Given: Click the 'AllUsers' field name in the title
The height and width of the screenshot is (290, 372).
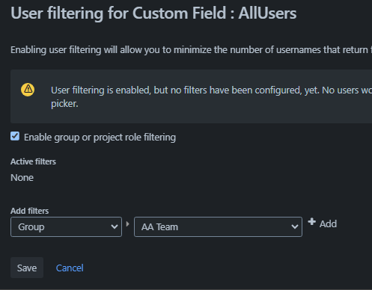Looking at the screenshot, I should click(x=267, y=13).
